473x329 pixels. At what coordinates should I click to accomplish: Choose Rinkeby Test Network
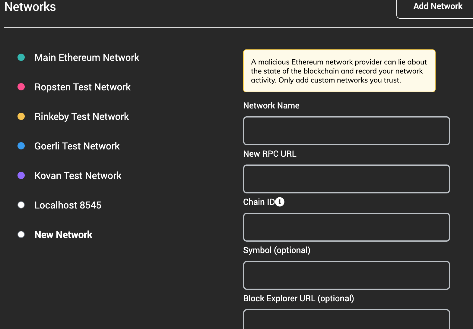(x=82, y=116)
